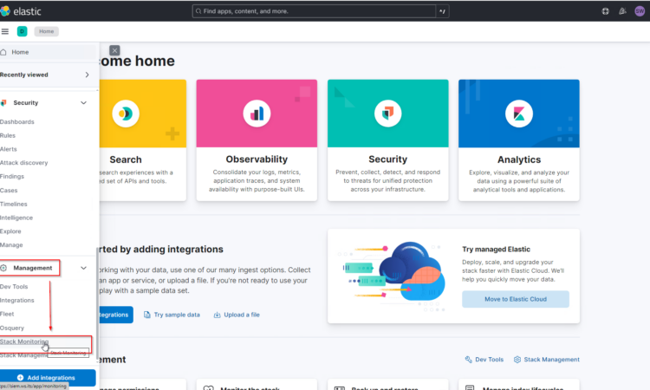Viewport: 650px width, 390px height.
Task: Open the Search solution card title
Action: [126, 159]
